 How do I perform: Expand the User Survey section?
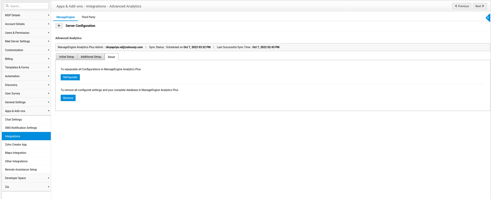pyautogui.click(x=26, y=93)
